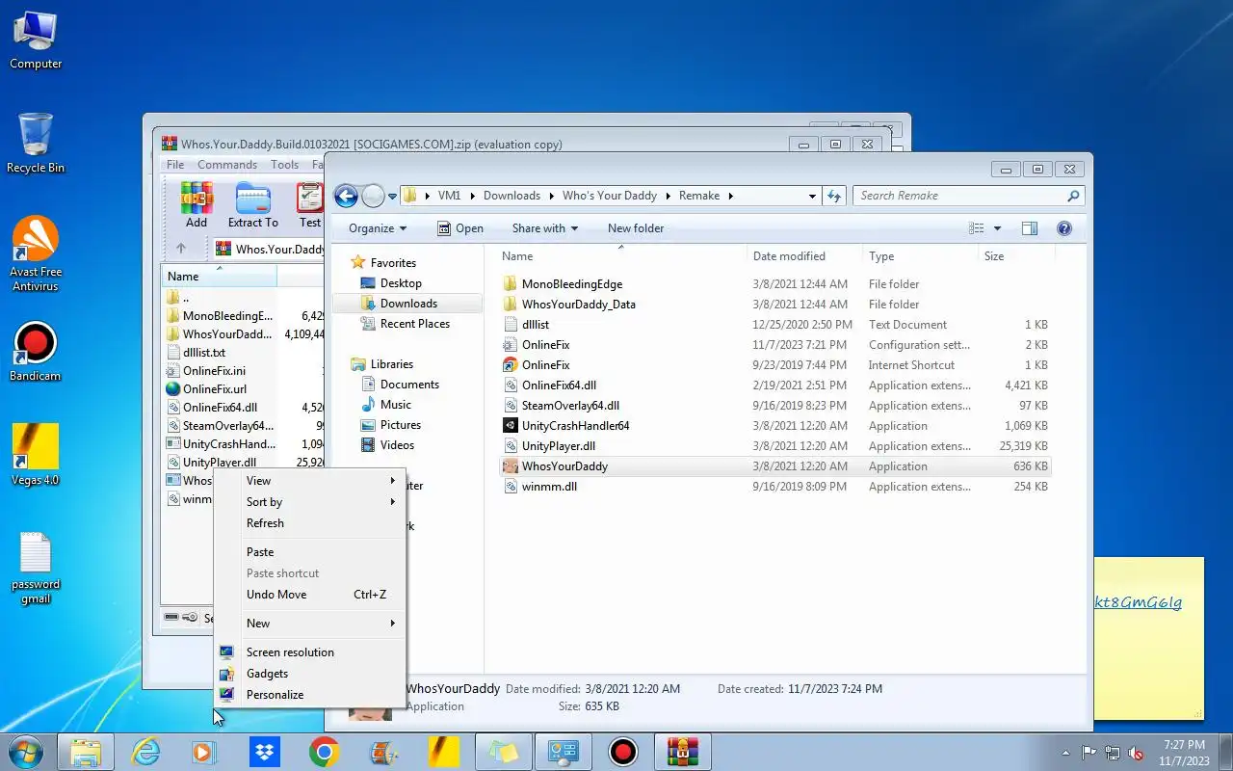Image resolution: width=1233 pixels, height=771 pixels.
Task: Refresh the Explorer address bar
Action: tap(834, 196)
